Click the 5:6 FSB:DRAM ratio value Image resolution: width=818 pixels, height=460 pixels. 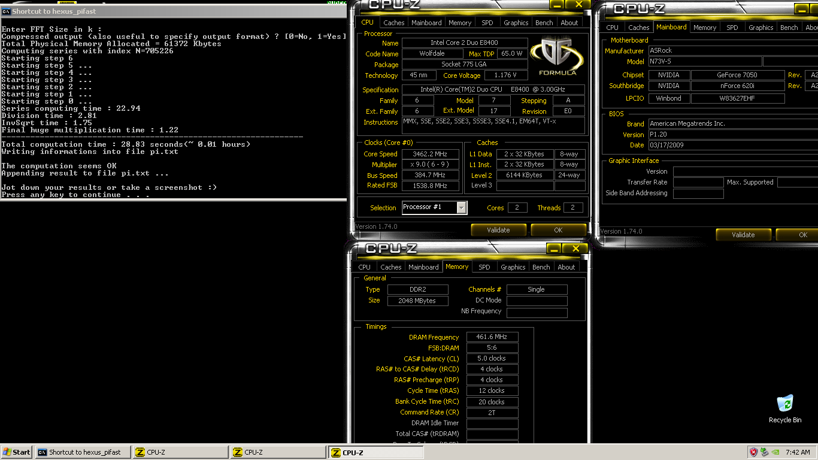[492, 348]
